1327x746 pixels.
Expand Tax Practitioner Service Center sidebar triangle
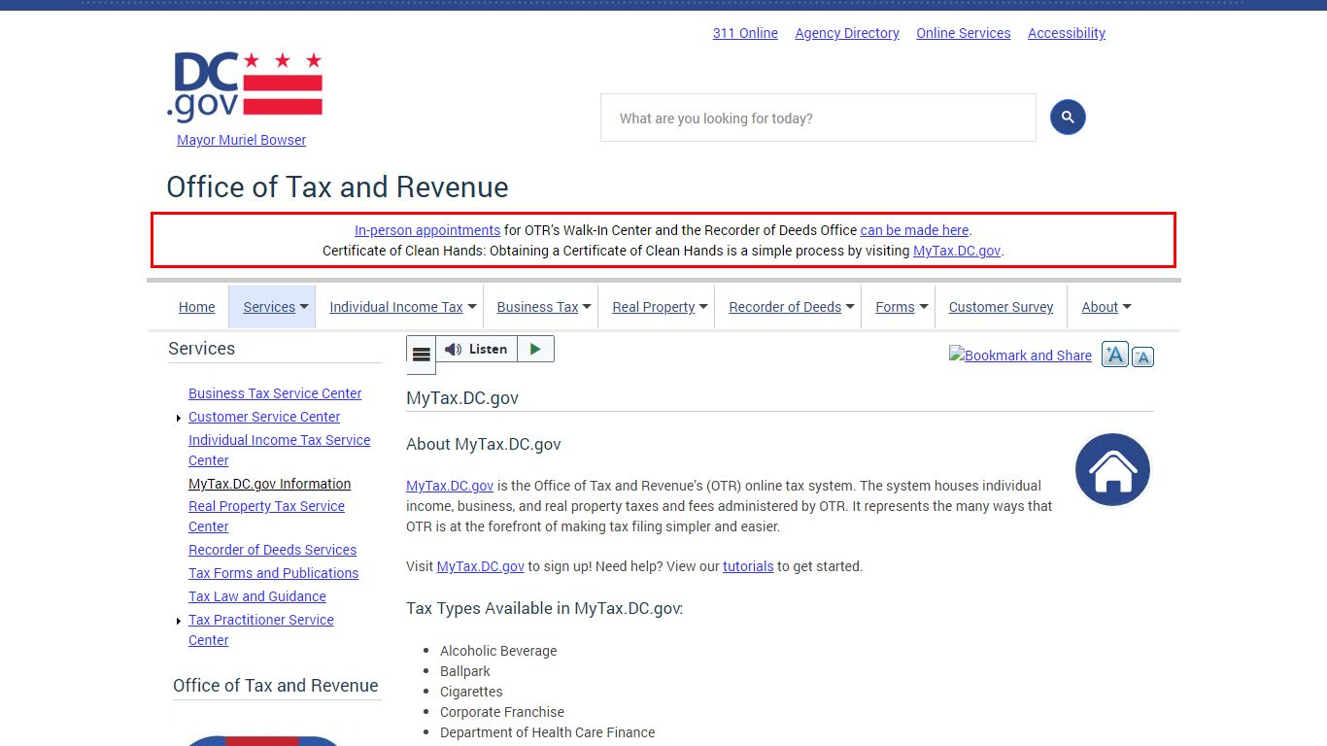(x=179, y=622)
